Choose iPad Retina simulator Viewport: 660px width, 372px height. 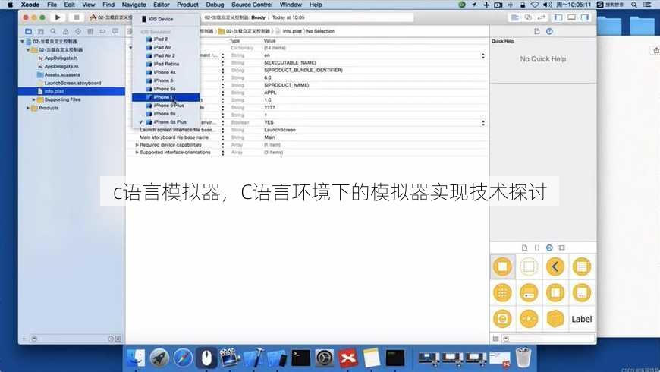click(166, 64)
